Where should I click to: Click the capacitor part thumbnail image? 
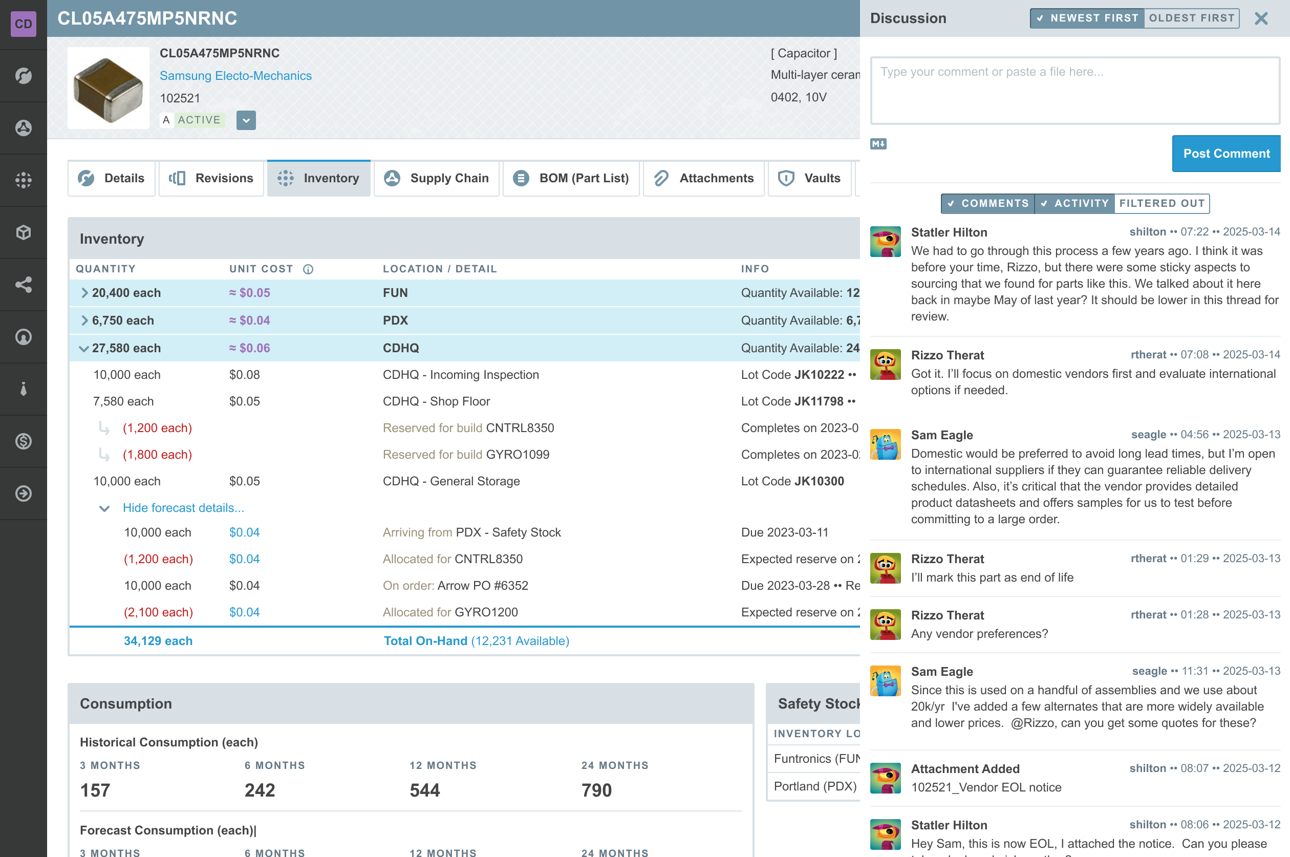tap(108, 88)
